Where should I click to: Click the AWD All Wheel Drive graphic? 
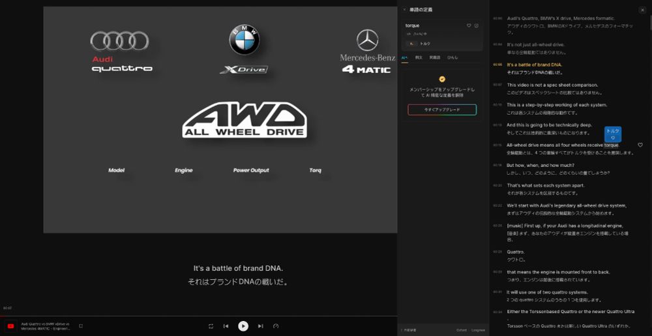[244, 120]
